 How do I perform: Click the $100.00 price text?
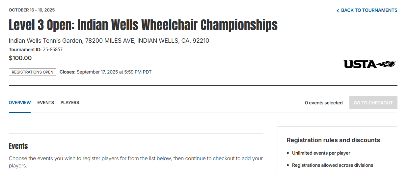[20, 58]
